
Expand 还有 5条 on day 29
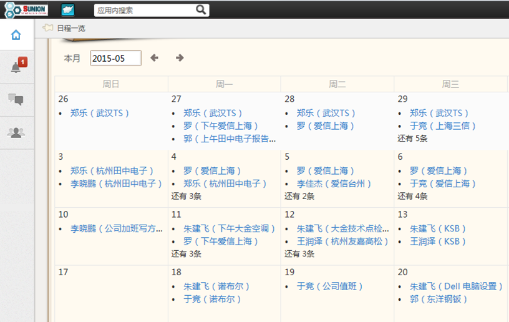412,139
